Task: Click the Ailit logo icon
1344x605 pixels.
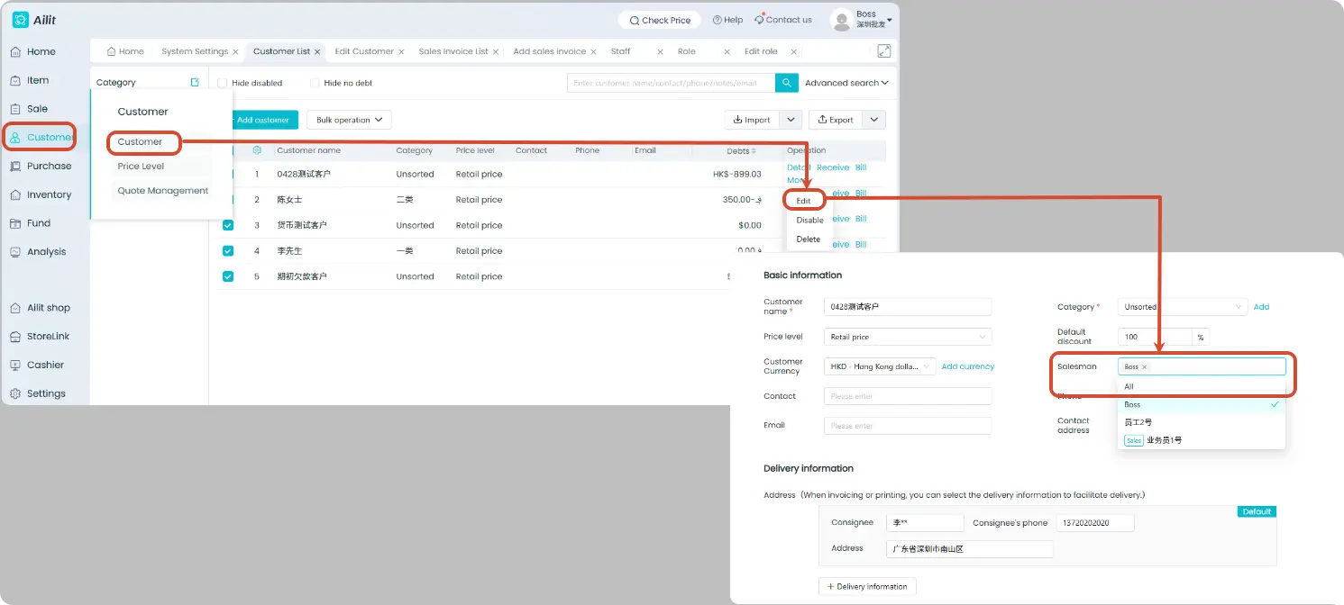Action: [x=20, y=20]
